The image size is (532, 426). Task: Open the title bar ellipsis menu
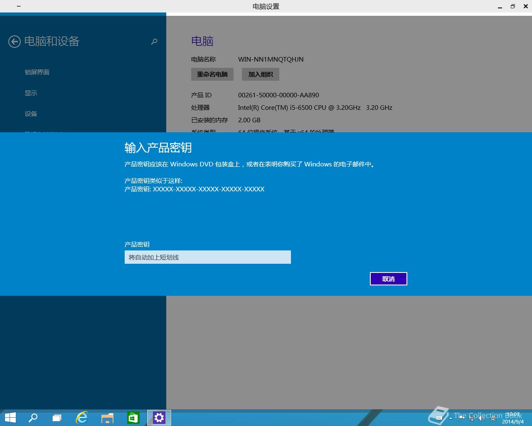point(19,6)
